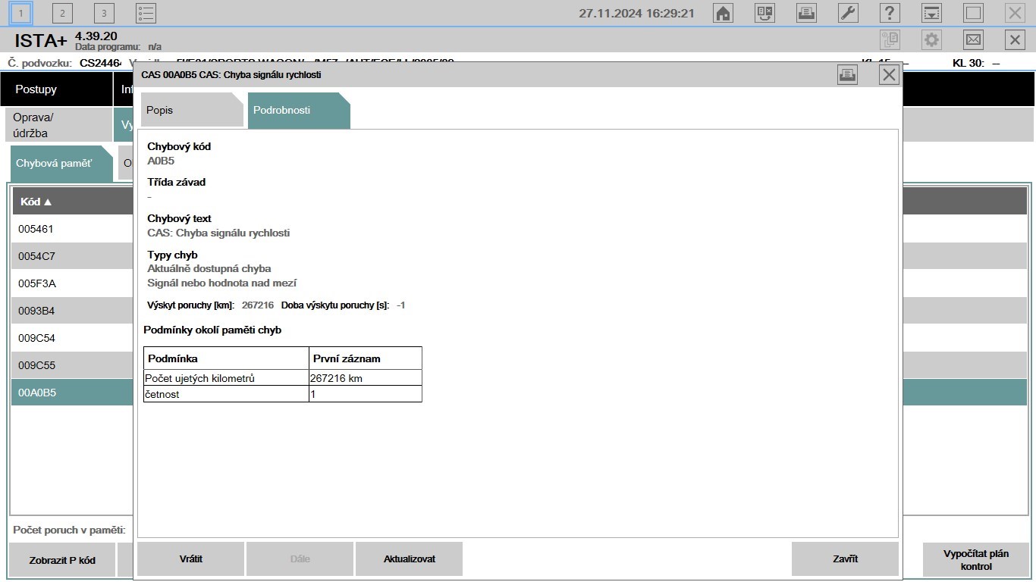Open the help question mark icon
Viewport: 1036px width, 582px height.
point(890,13)
